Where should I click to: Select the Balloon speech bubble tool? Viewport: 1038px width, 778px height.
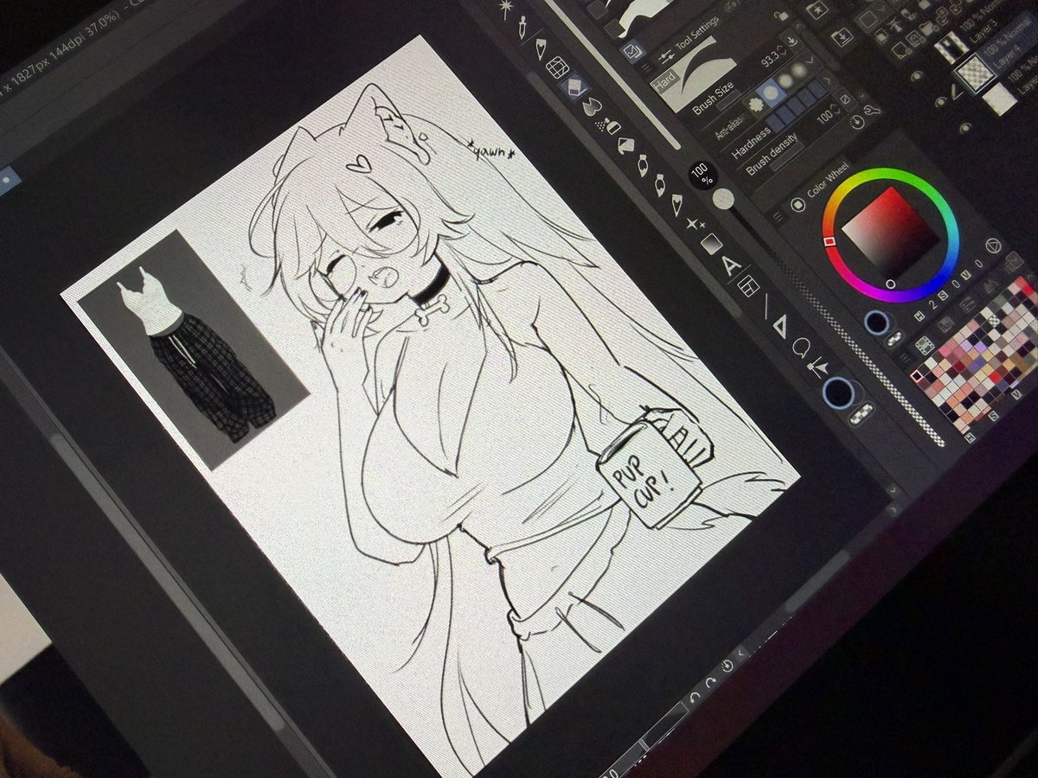pyautogui.click(x=801, y=348)
